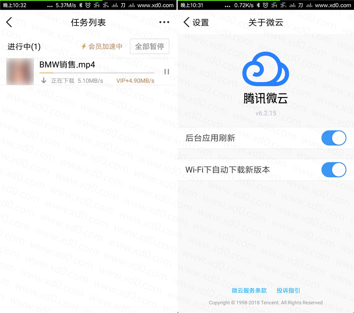
Task: Tap the back chevron beside 设置
Action: click(x=187, y=23)
